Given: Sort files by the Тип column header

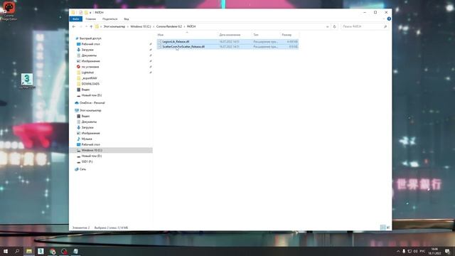Looking at the screenshot, I should 265,35.
